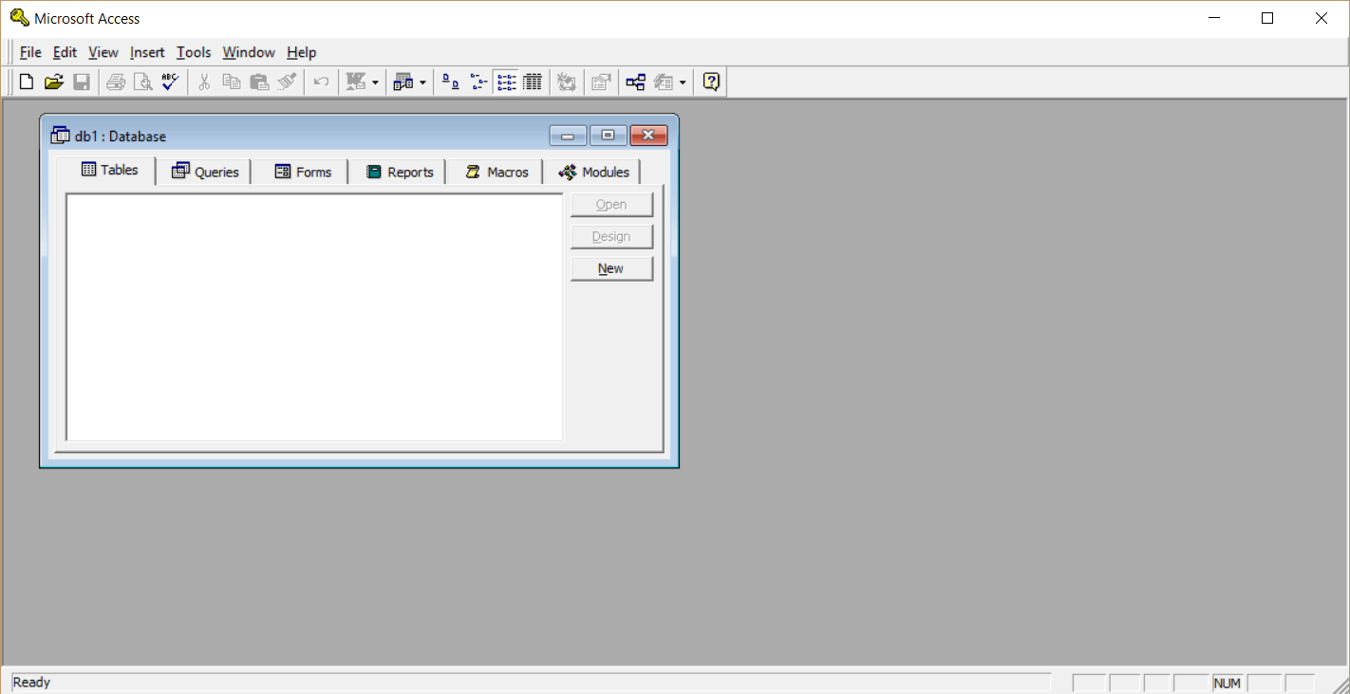
Task: Select the Cut icon on toolbar
Action: pyautogui.click(x=203, y=82)
